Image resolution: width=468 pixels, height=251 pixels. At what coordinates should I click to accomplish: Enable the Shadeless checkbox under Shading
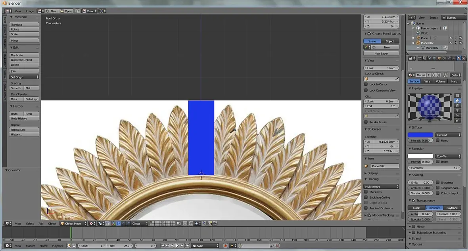366,192
